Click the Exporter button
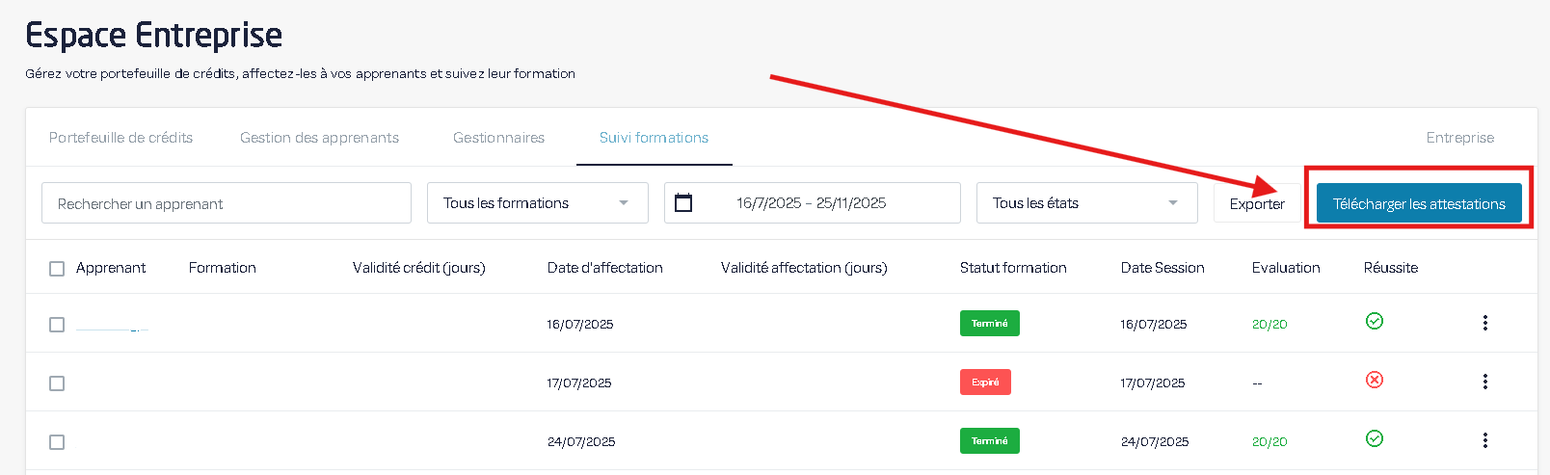1550x475 pixels. tap(1256, 204)
